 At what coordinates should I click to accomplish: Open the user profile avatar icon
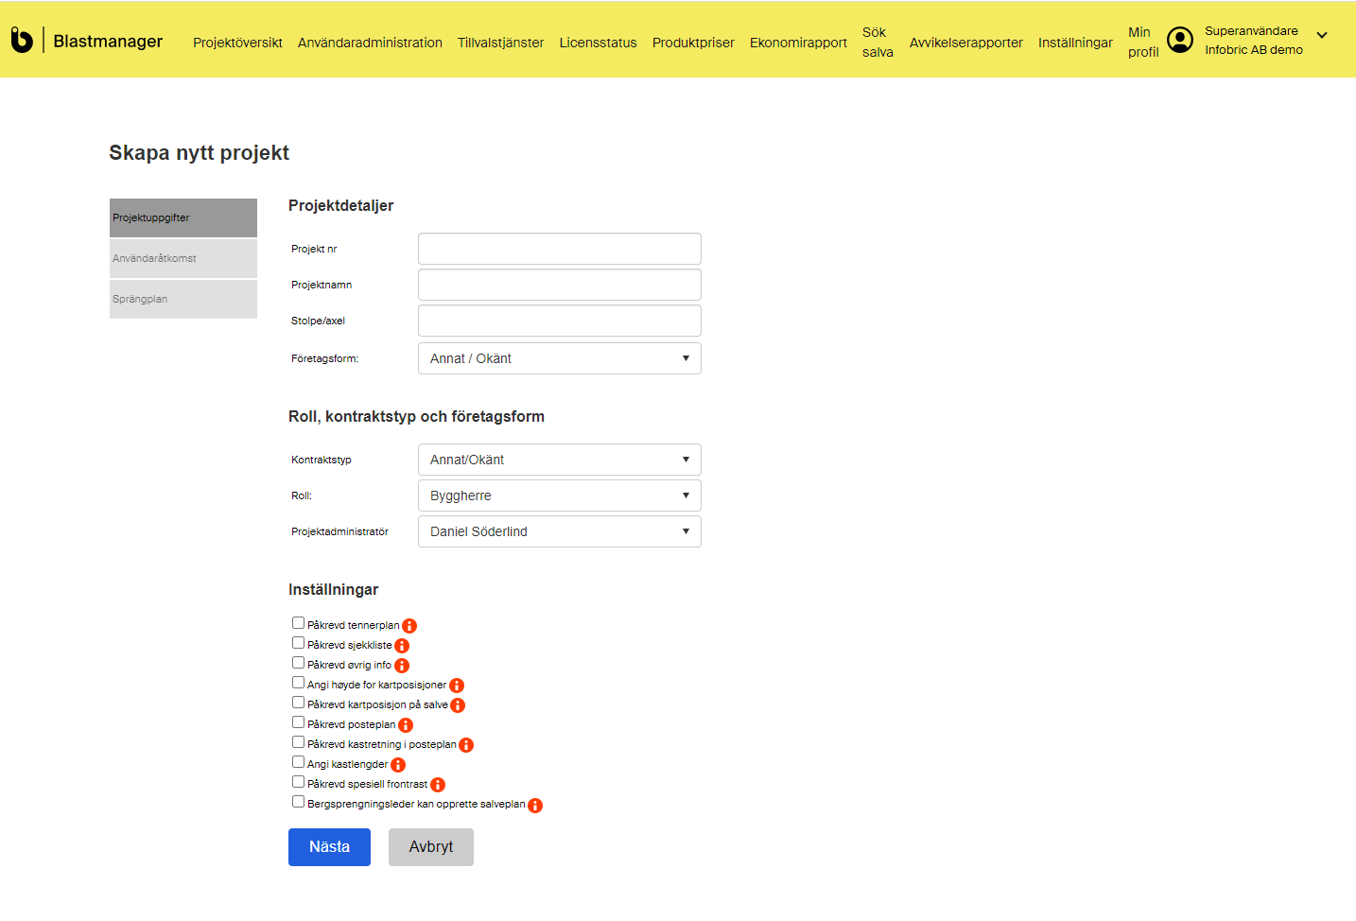pos(1180,40)
